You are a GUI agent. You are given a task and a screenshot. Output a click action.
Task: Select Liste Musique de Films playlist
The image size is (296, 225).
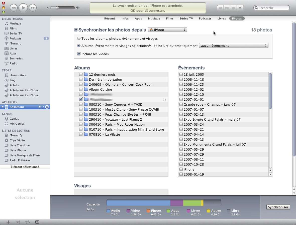tap(25, 155)
